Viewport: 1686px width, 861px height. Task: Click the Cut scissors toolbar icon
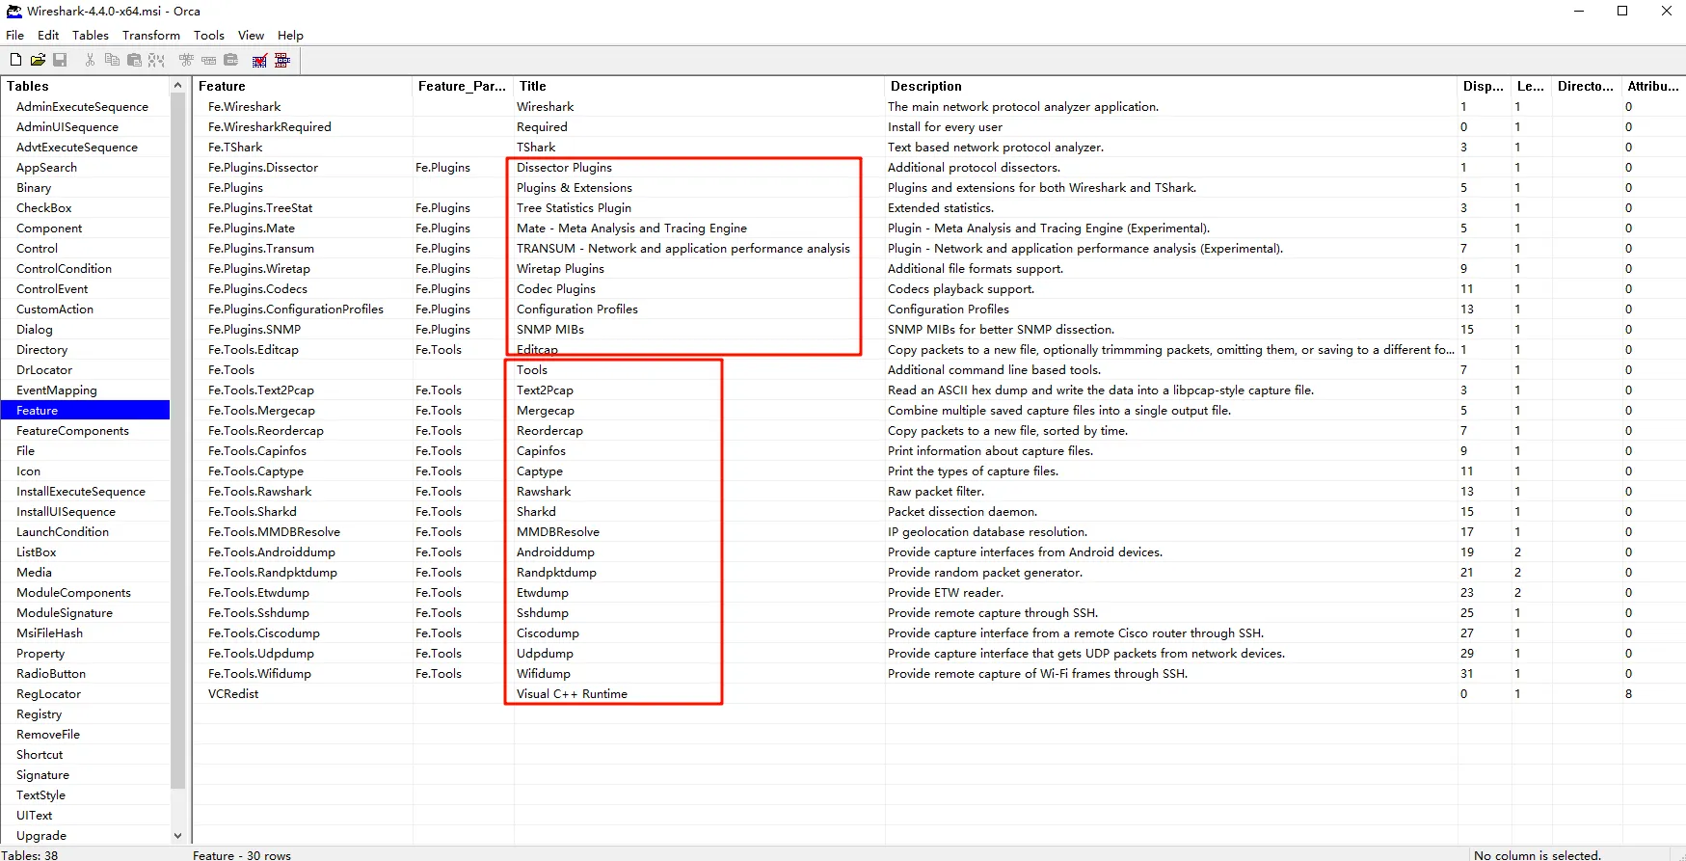click(x=90, y=60)
